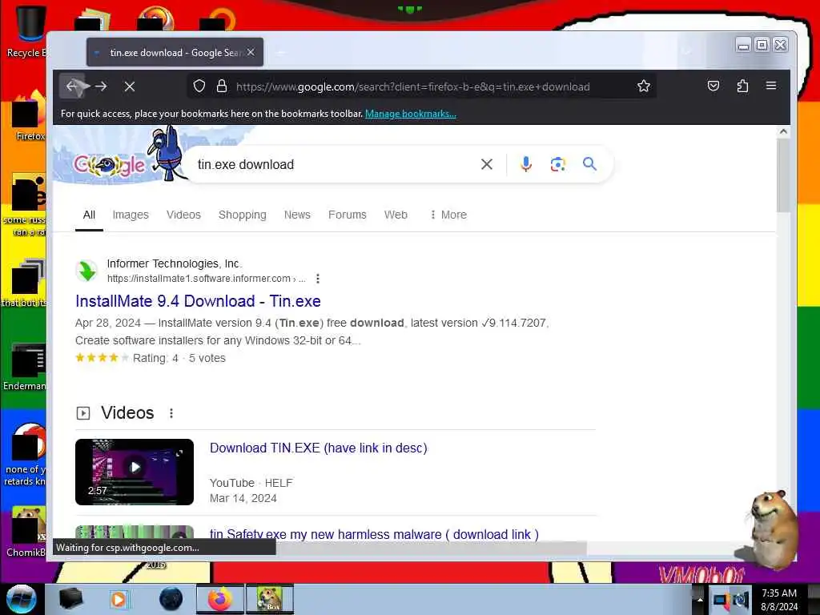Expand the More search filters menu
820x615 pixels.
[x=448, y=215]
